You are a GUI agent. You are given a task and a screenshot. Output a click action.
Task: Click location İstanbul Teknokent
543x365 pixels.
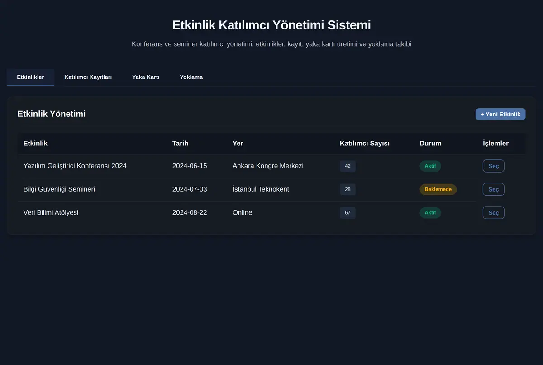[261, 189]
